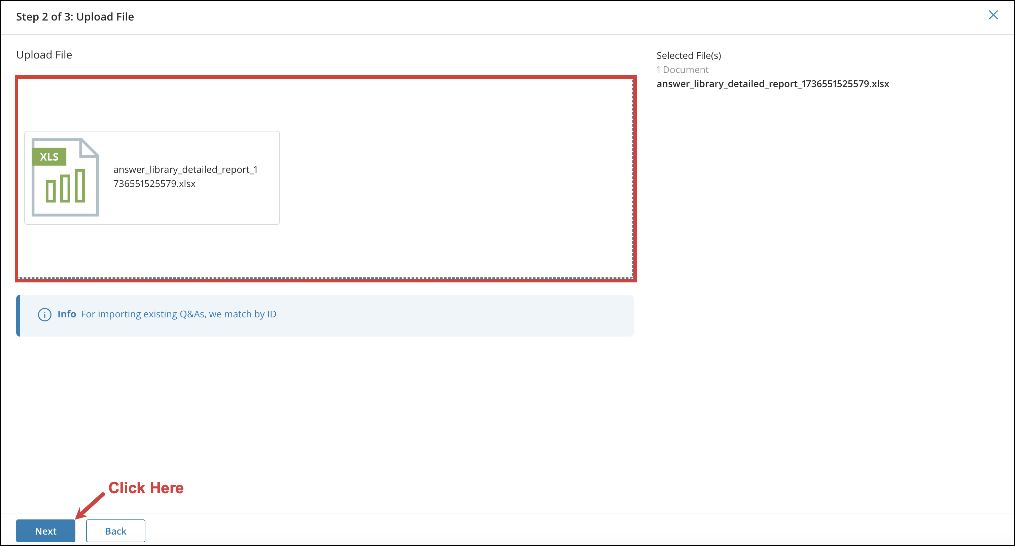Click the 'Info' label in the blue banner

(x=67, y=314)
